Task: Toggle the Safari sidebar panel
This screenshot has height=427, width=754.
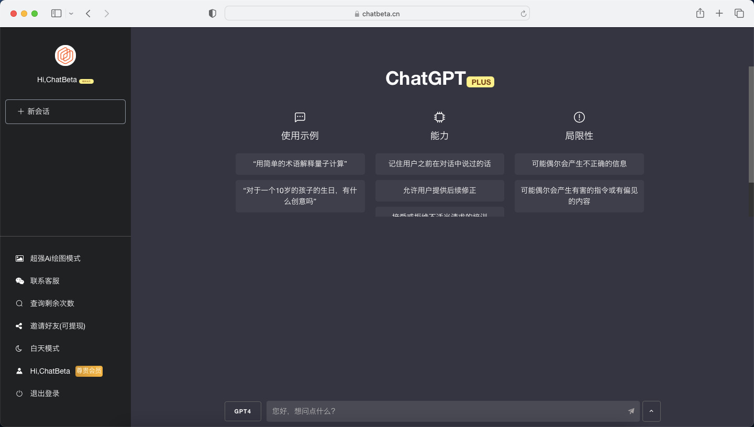Action: 56,13
